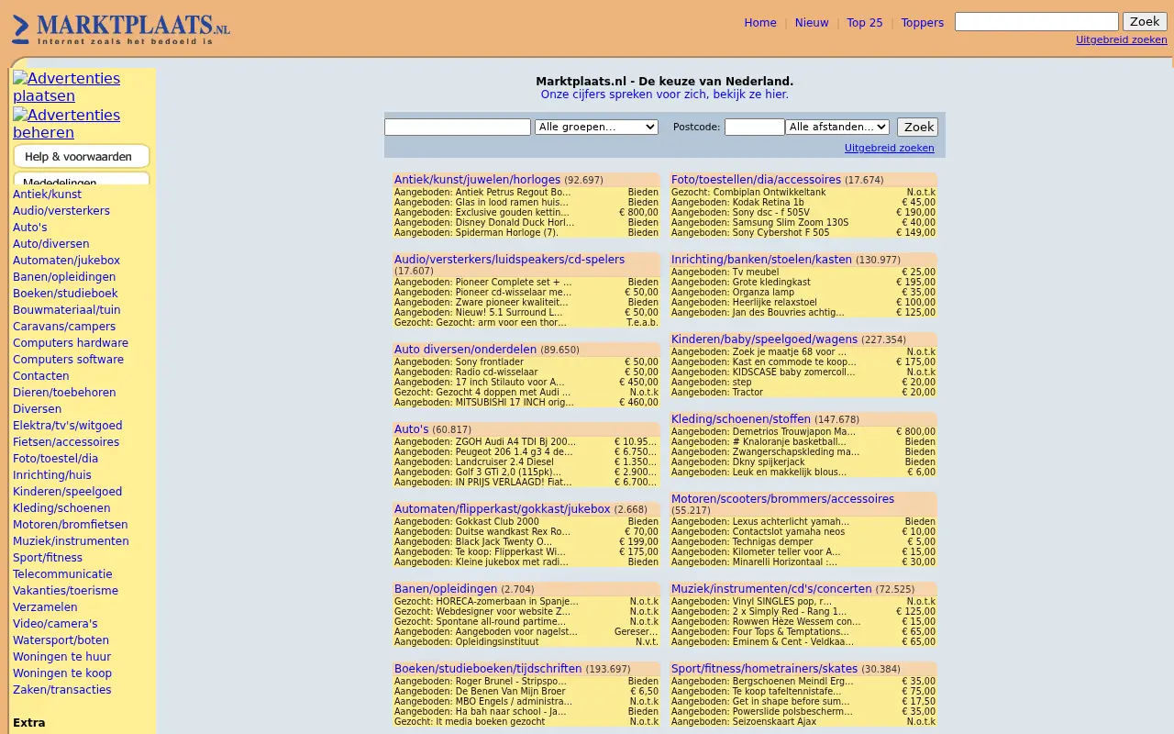This screenshot has height=734, width=1174.
Task: Open the Advertenties beheren image link
Action: coord(66,124)
